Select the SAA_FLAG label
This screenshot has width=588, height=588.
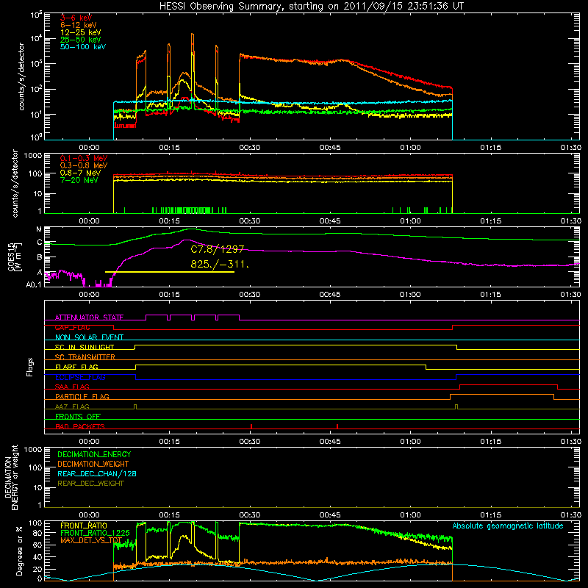point(72,387)
